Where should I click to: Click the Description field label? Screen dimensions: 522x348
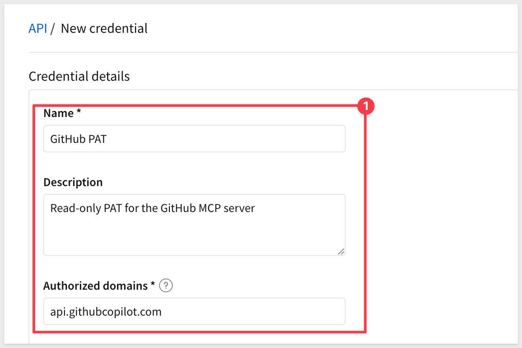pos(73,182)
